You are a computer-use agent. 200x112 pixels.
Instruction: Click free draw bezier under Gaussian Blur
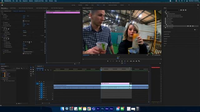tap(8, 39)
